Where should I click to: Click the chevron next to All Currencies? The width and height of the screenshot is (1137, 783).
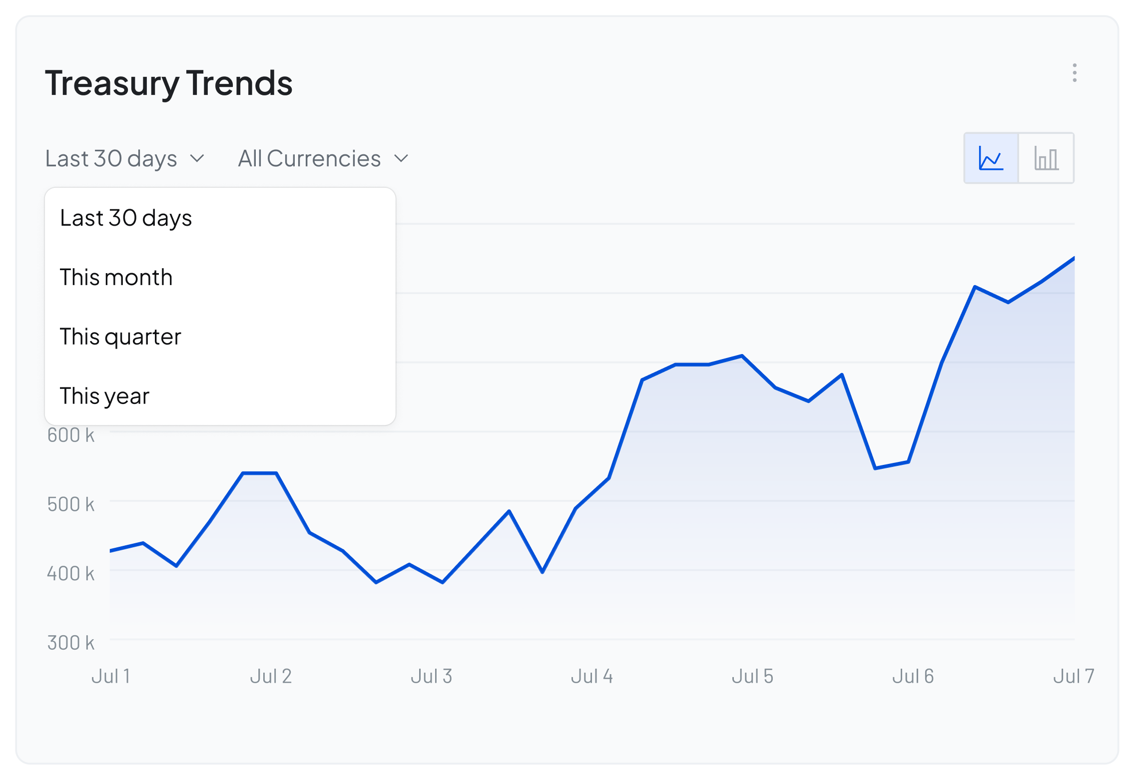click(x=401, y=159)
